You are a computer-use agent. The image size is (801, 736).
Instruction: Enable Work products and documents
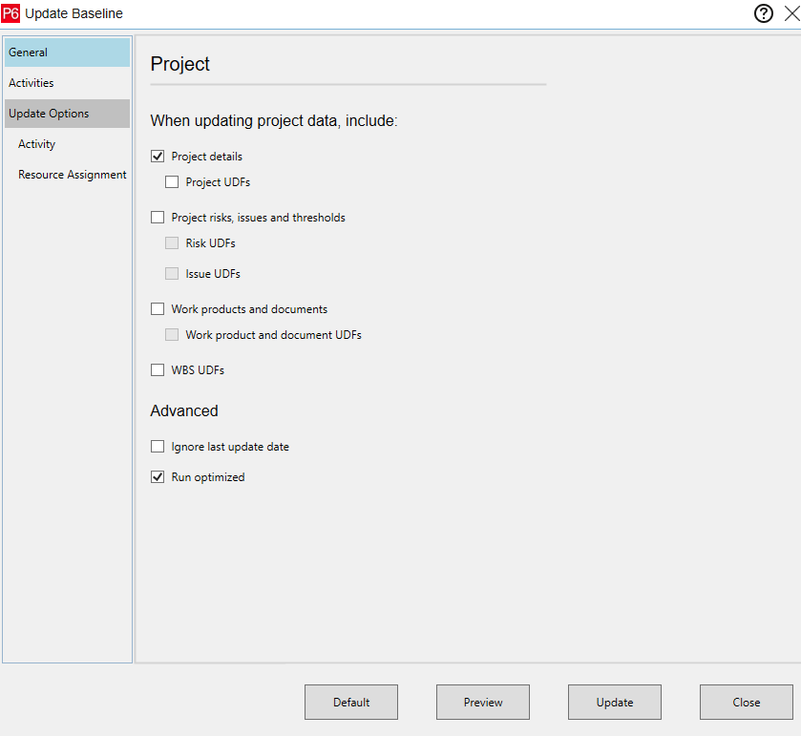158,308
